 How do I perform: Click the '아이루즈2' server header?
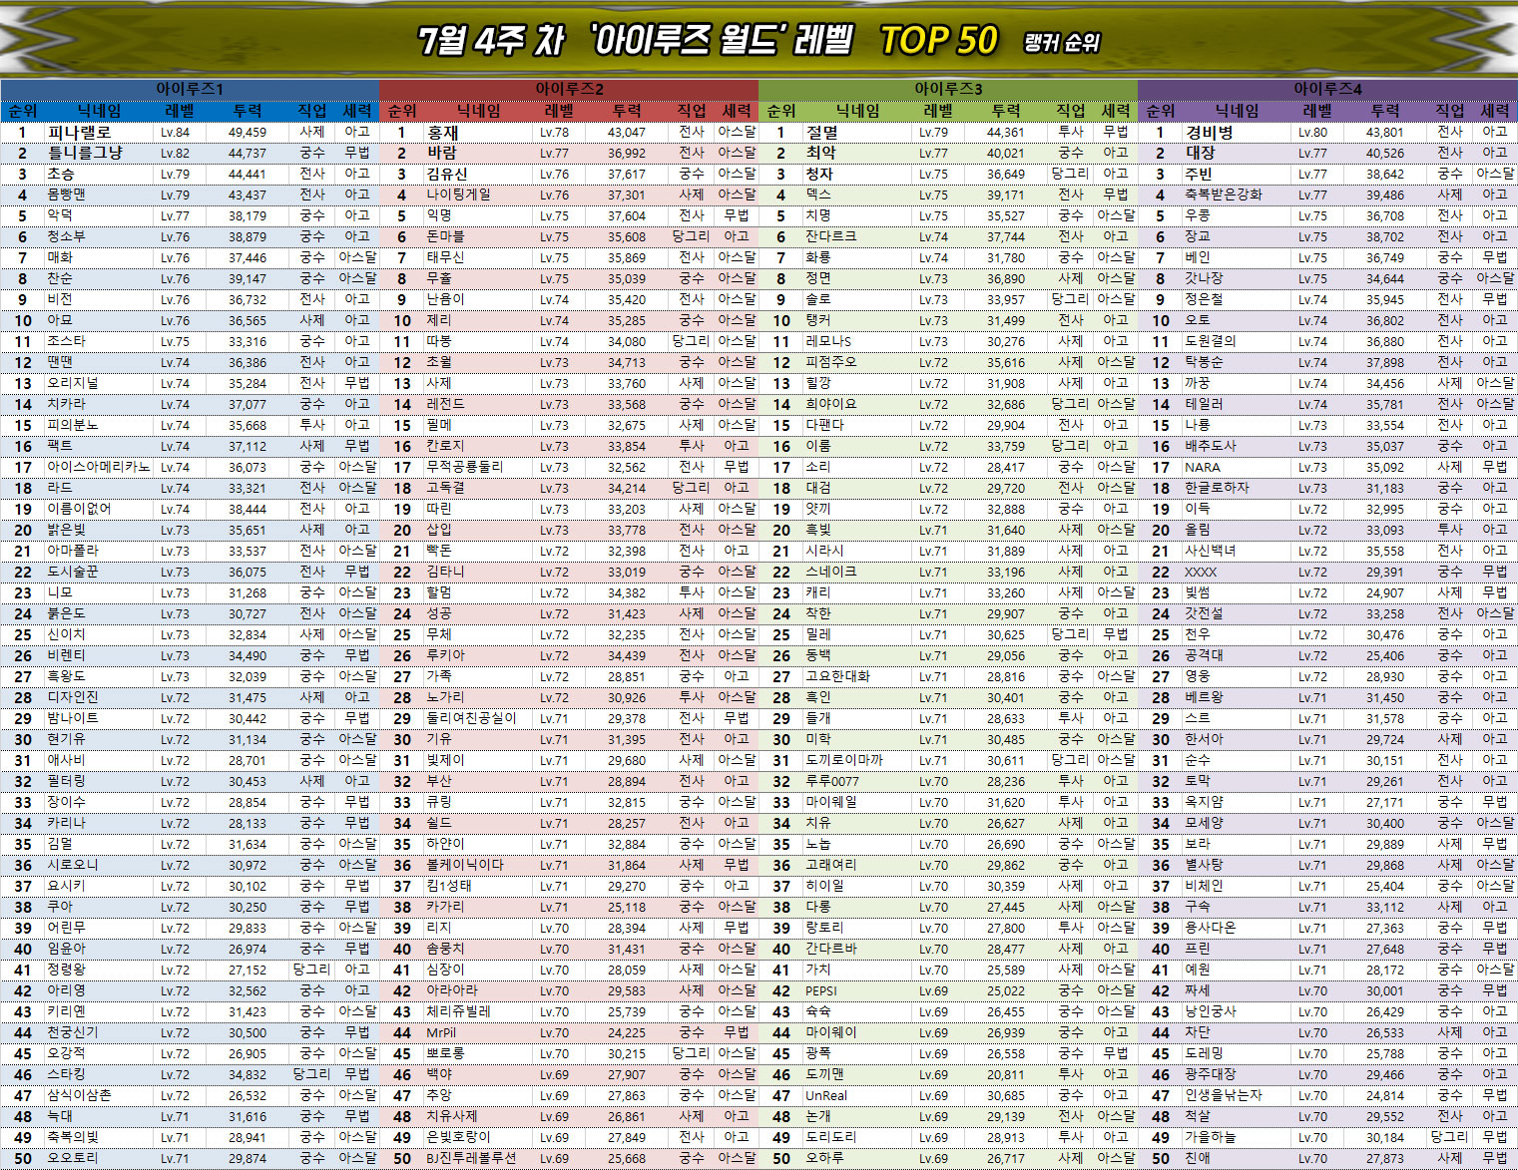point(569,89)
